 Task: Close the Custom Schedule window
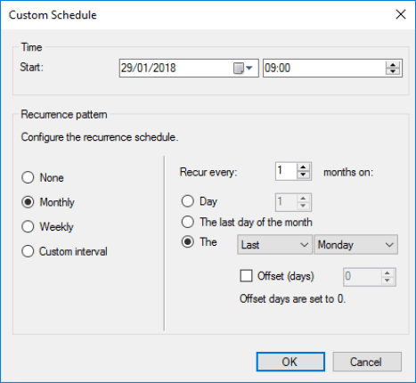click(x=401, y=14)
